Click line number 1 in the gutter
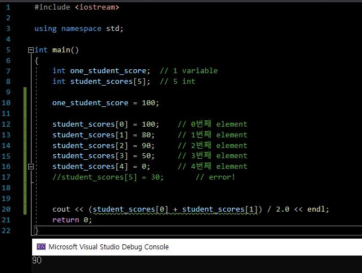The image size is (362, 273). [x=8, y=7]
